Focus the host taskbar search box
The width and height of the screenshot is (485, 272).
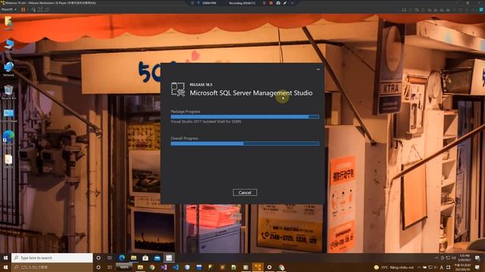pyautogui.click(x=52, y=267)
